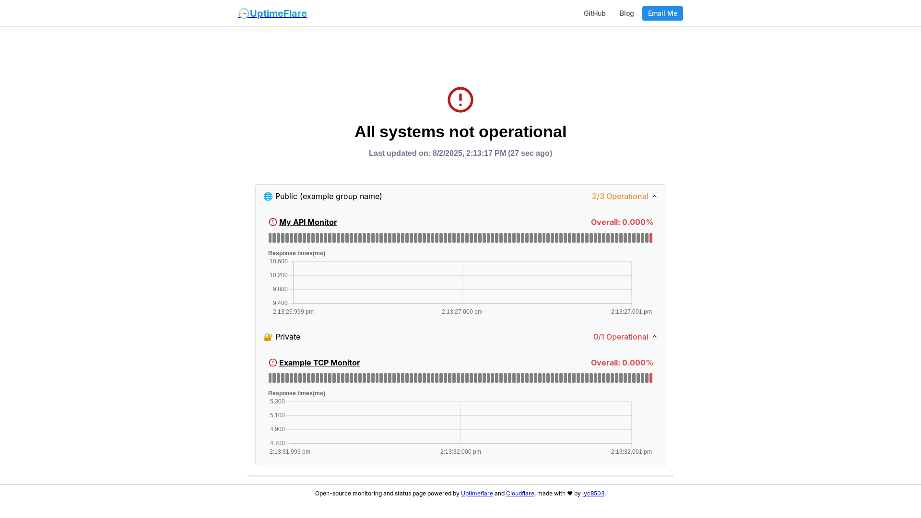The image size is (921, 518).
Task: Collapse the Private group chevron
Action: (654, 337)
